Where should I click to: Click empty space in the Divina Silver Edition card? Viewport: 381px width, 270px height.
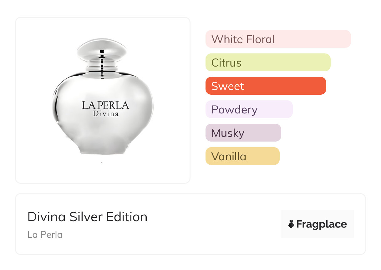point(213,225)
